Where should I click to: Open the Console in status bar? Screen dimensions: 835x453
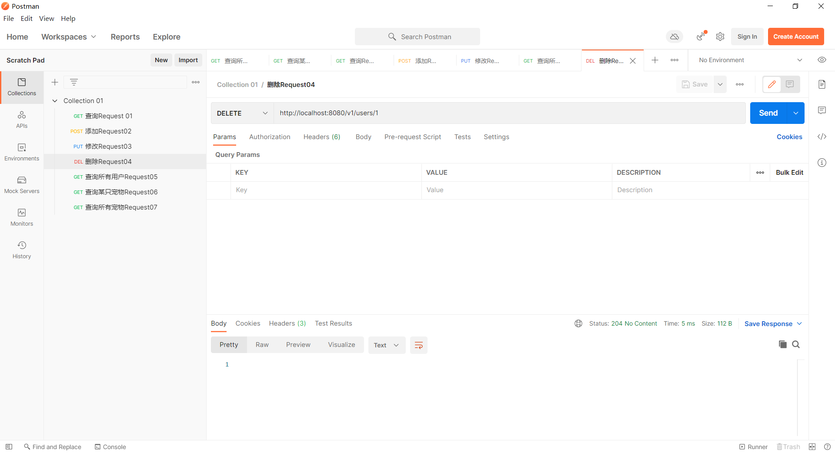[110, 447]
